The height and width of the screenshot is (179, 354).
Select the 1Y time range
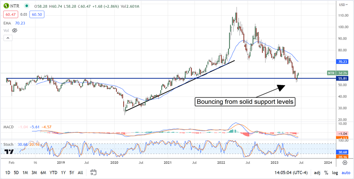coord(63,172)
